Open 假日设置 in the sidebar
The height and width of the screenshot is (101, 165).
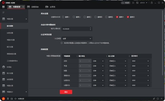(10, 47)
